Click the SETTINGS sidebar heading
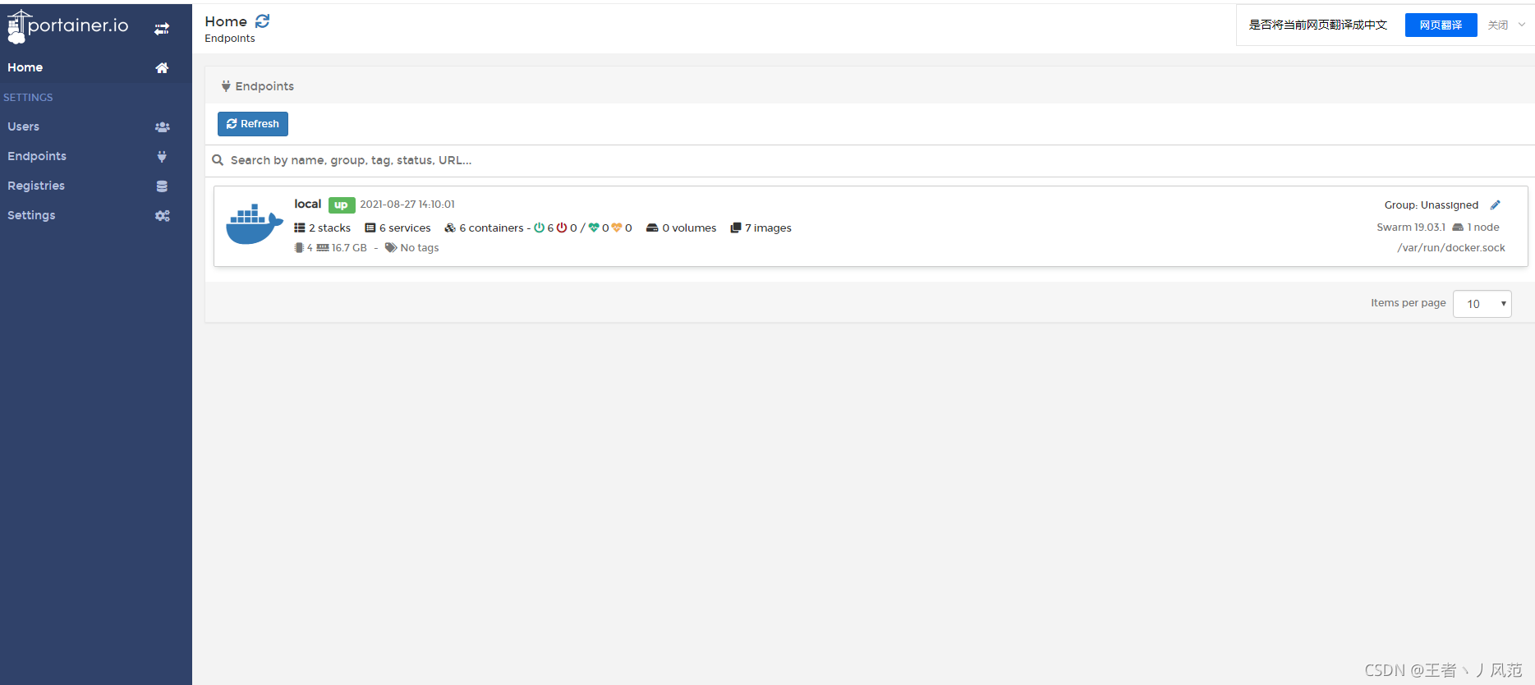Screen dimensions: 1535x685 click(28, 97)
